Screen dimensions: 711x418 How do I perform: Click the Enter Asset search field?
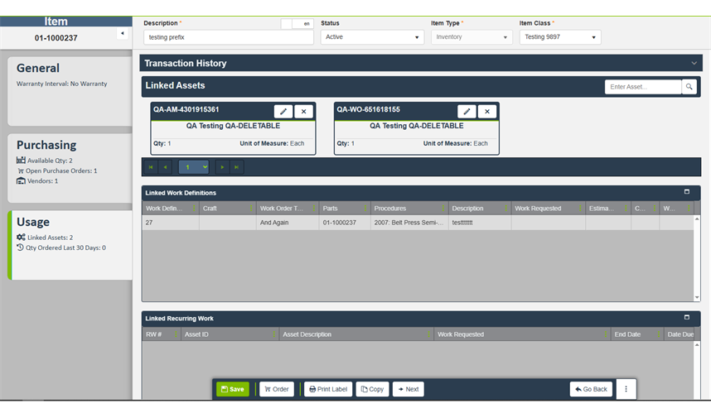coord(642,87)
